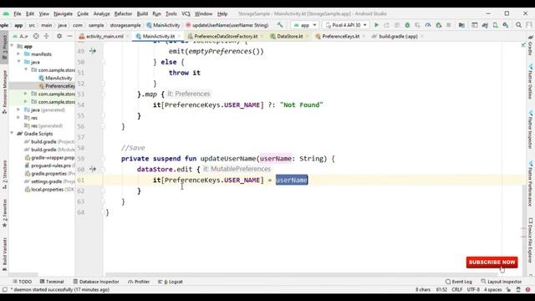Screen dimensions: 535x301
Task: Open the SDK Manager icon
Action: click(x=506, y=25)
